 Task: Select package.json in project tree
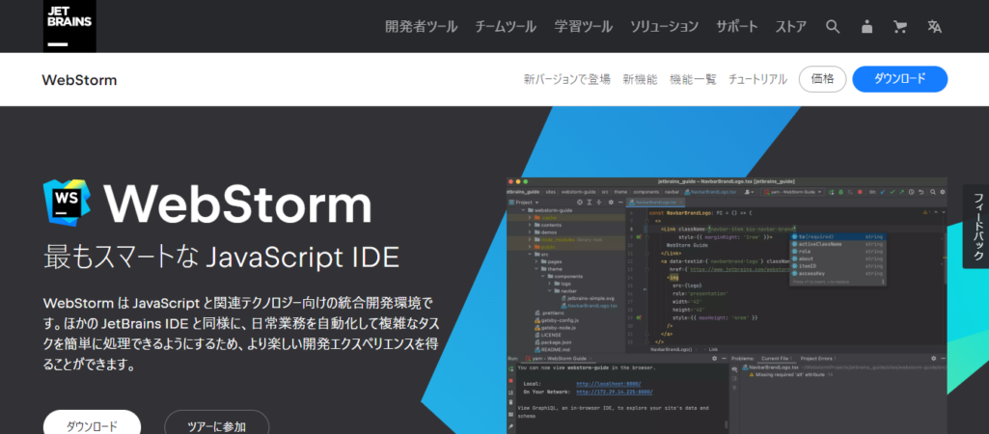[x=553, y=342]
